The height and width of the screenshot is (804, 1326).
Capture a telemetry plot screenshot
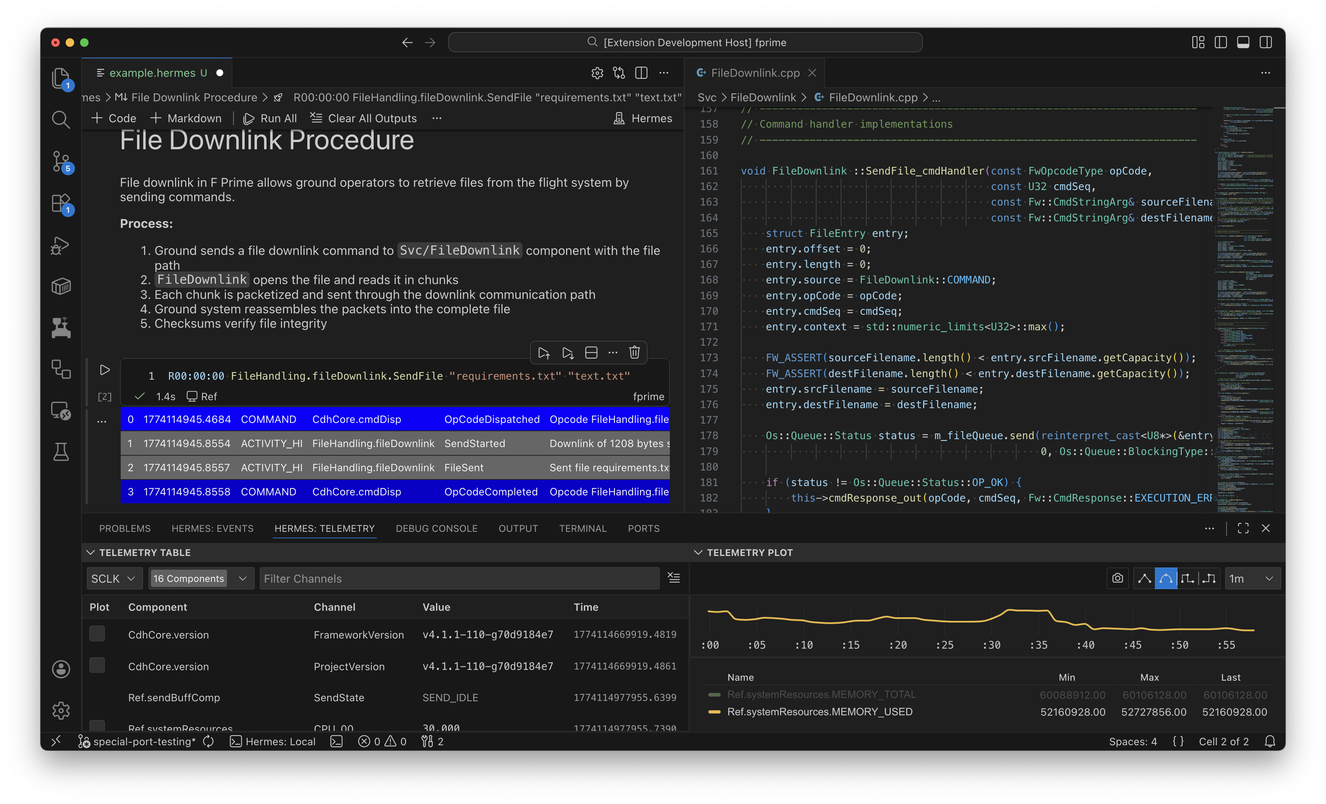pyautogui.click(x=1117, y=578)
